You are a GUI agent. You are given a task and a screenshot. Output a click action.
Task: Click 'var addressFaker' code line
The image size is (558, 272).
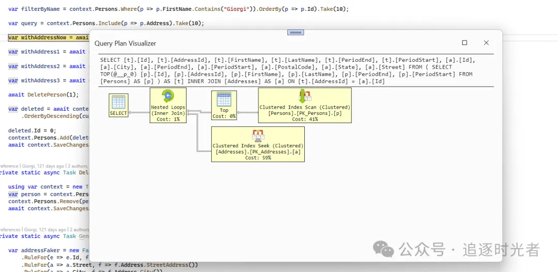[x=49, y=250]
